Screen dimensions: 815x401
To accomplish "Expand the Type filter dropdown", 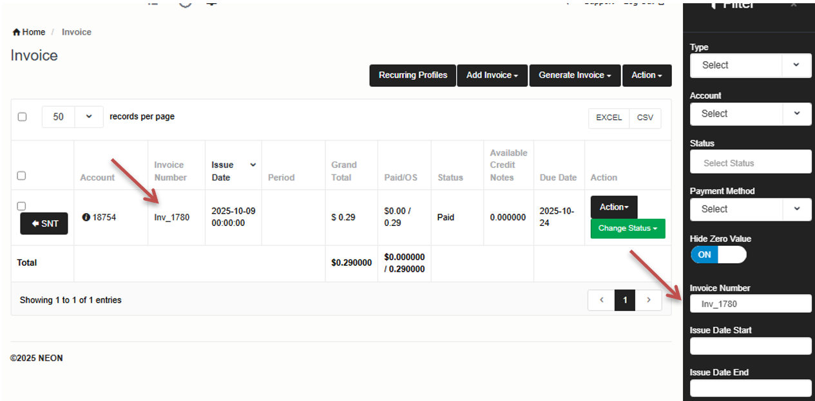I will (x=796, y=65).
